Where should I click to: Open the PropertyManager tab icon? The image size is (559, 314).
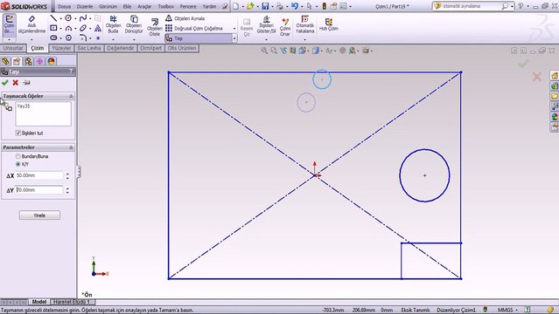(17, 61)
